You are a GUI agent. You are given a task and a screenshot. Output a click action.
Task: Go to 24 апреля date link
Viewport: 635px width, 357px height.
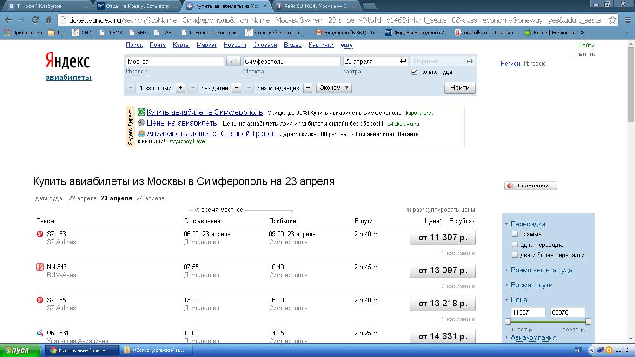[x=150, y=198]
